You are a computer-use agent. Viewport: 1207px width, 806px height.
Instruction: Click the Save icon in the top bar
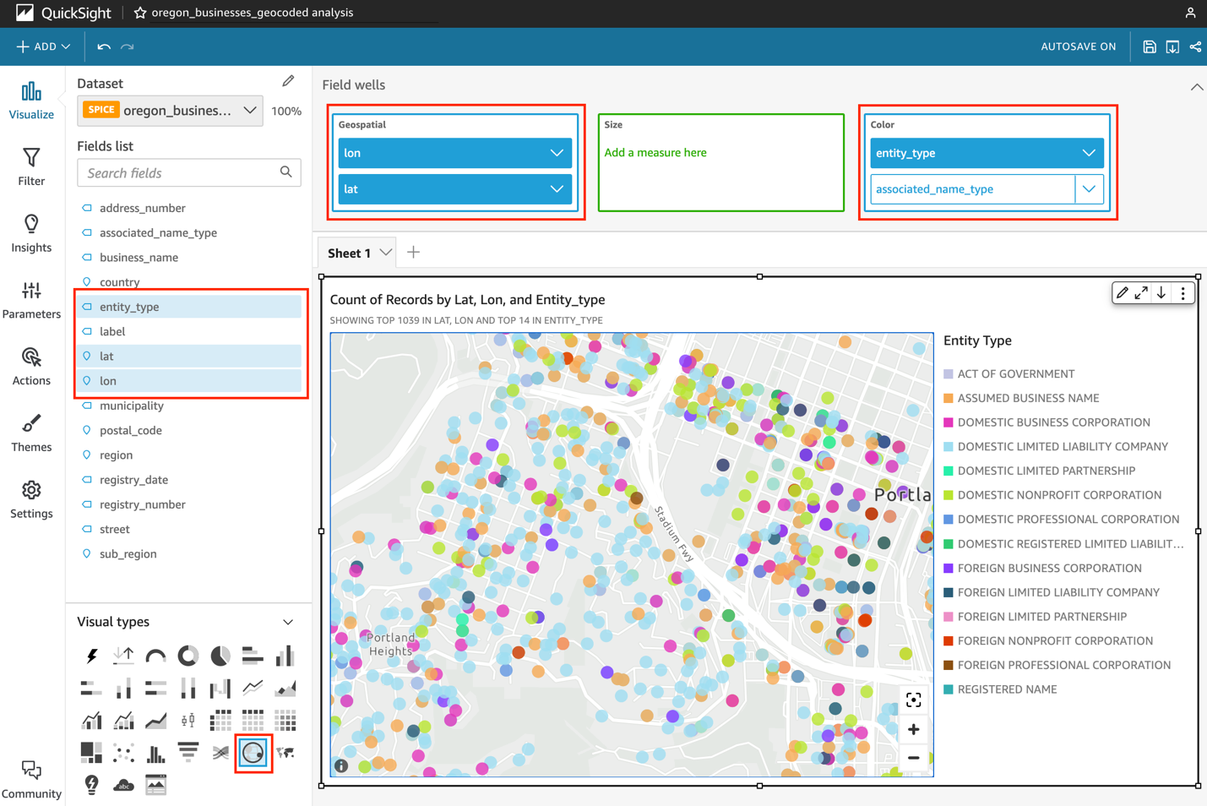(1150, 46)
